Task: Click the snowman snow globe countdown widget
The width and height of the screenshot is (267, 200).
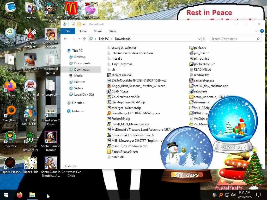Action: click(187, 154)
